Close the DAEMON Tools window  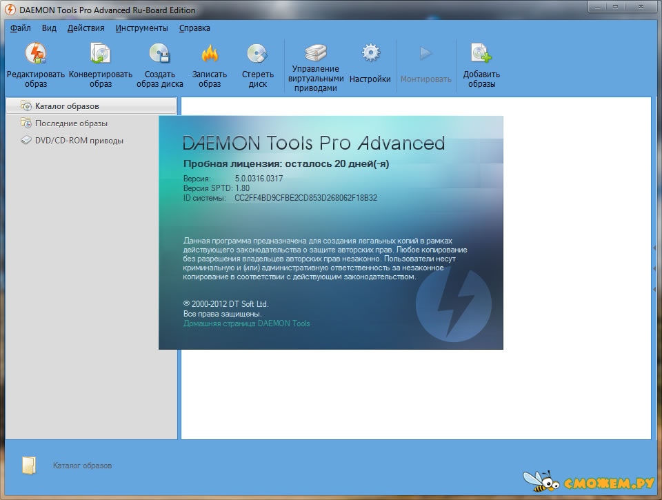click(641, 7)
